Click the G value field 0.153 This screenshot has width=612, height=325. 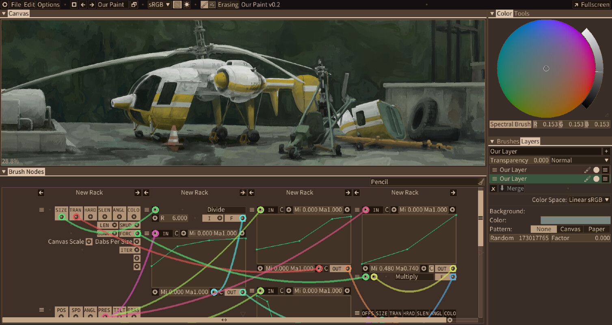(571, 124)
